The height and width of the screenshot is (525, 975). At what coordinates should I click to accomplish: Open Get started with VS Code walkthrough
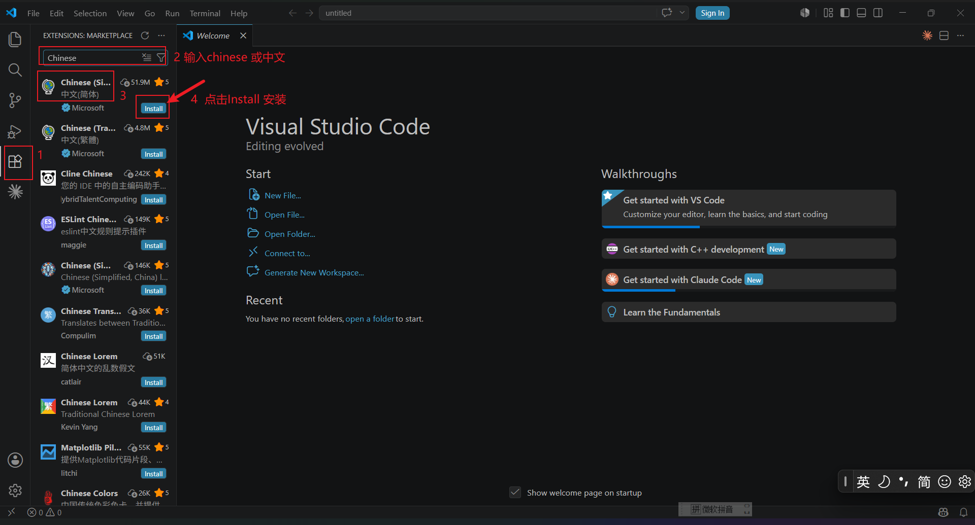pyautogui.click(x=749, y=208)
